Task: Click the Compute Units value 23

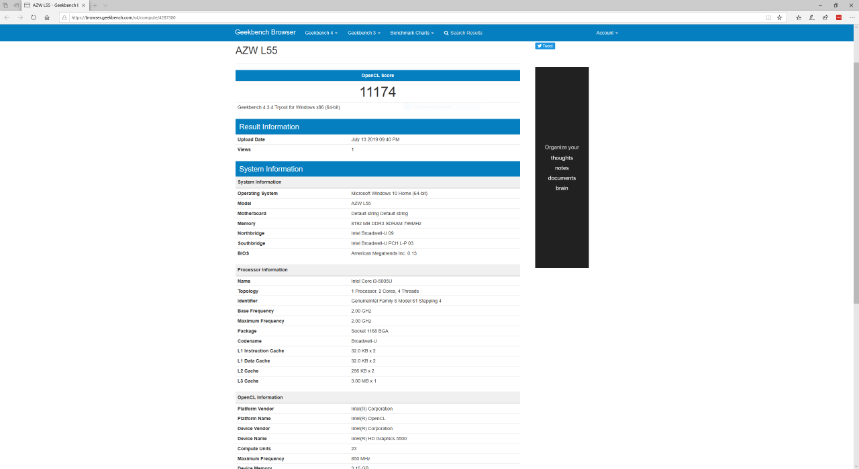Action: click(354, 449)
